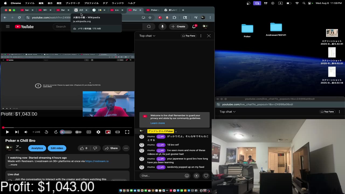Share the video via Share button
Image resolution: width=345 pixels, height=194 pixels.
111,148
